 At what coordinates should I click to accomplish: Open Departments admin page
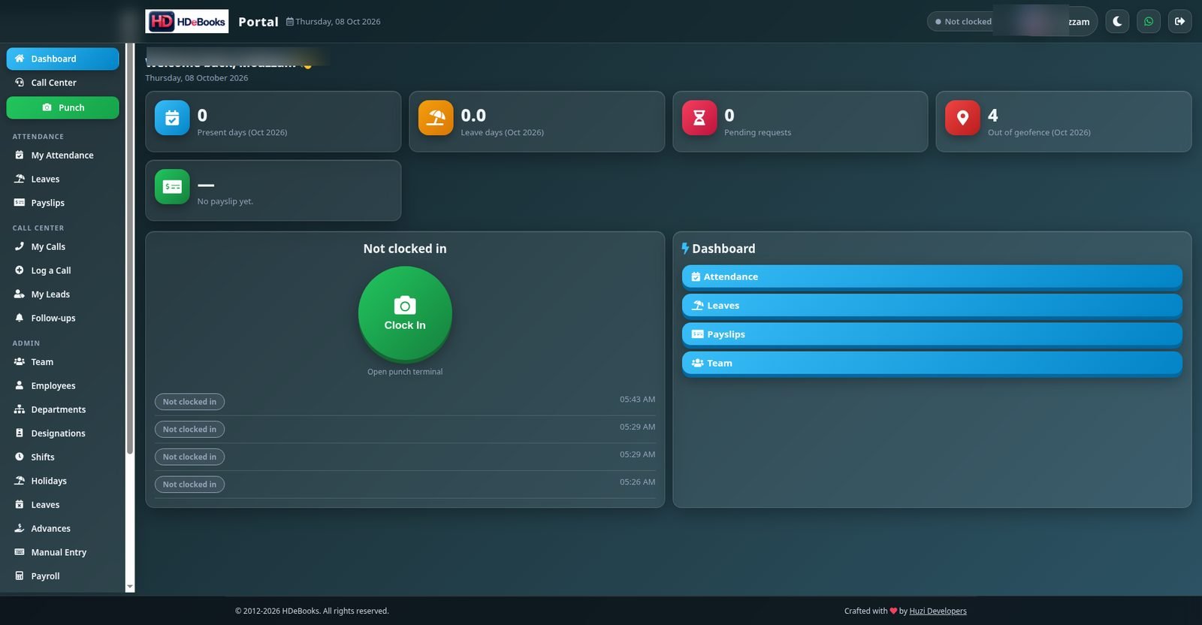(x=63, y=409)
